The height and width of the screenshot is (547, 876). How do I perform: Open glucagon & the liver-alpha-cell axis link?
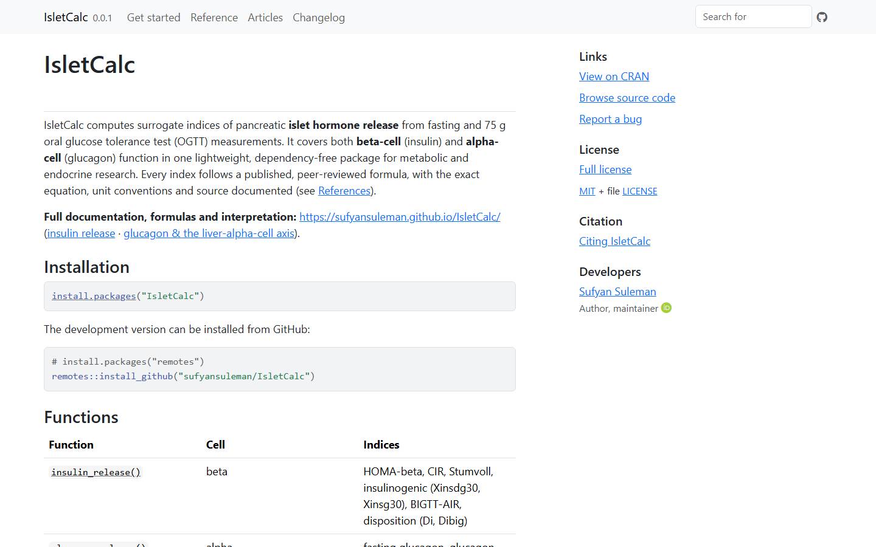209,233
